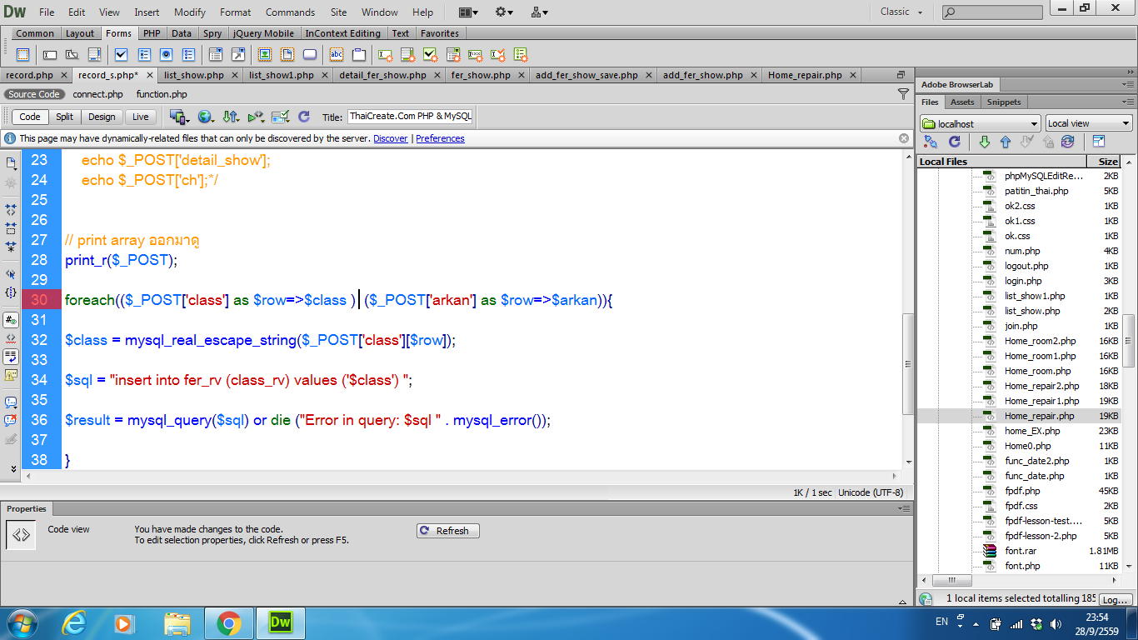Switch to Code view button
Image resolution: width=1138 pixels, height=640 pixels.
pos(29,117)
